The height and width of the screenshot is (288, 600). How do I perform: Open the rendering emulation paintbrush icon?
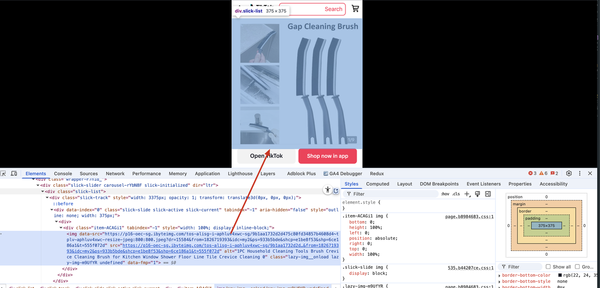(478, 194)
